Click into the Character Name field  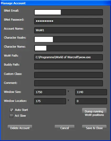click(68, 48)
